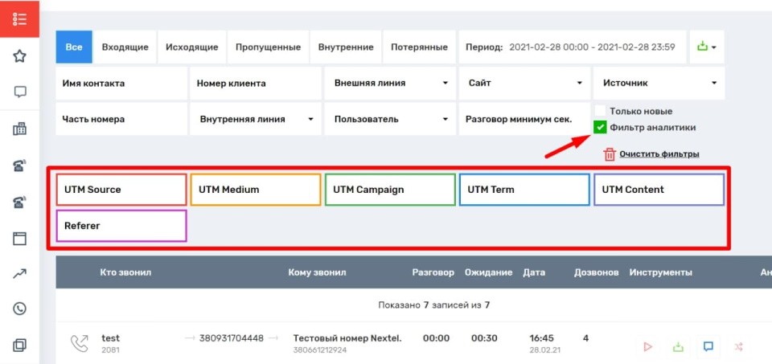
Task: Open the star favorites sidebar icon
Action: pyautogui.click(x=20, y=55)
